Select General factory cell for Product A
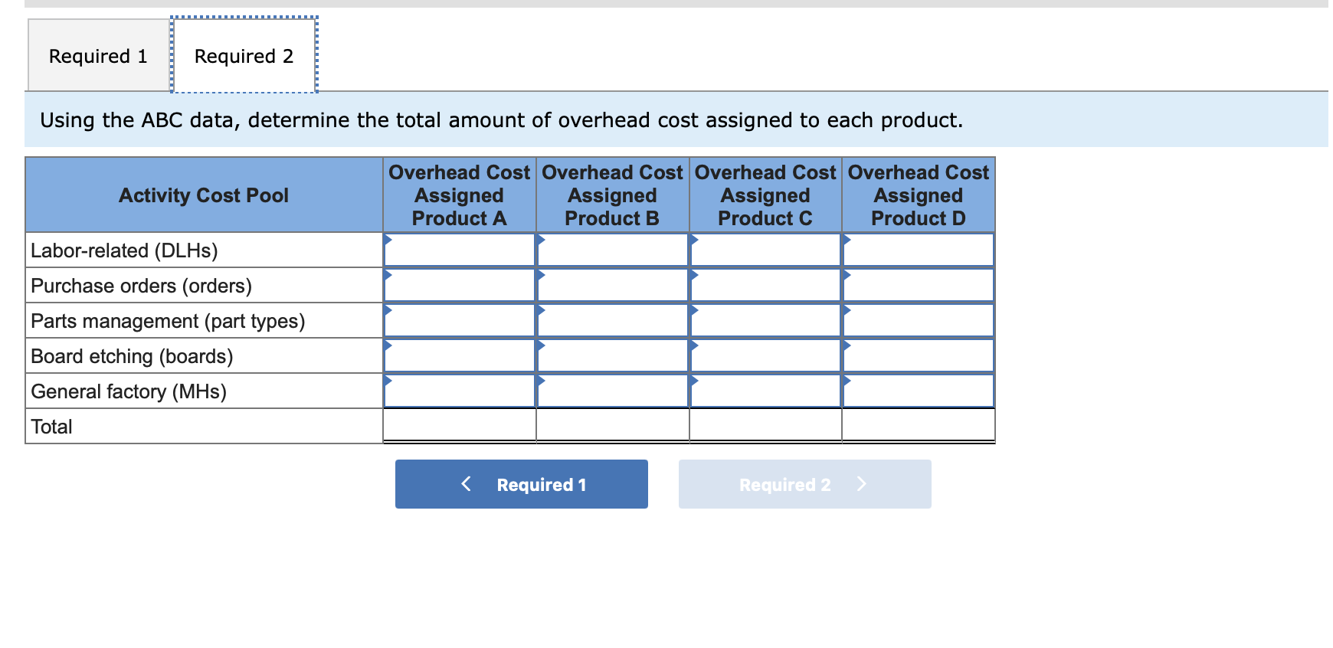Viewport: 1333px width, 648px height. click(460, 391)
